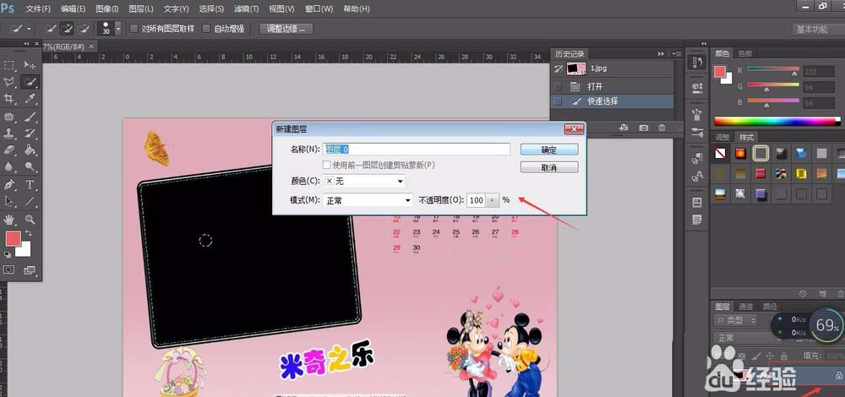
Task: Click the foreground color swatch in toolbox
Action: pos(14,239)
